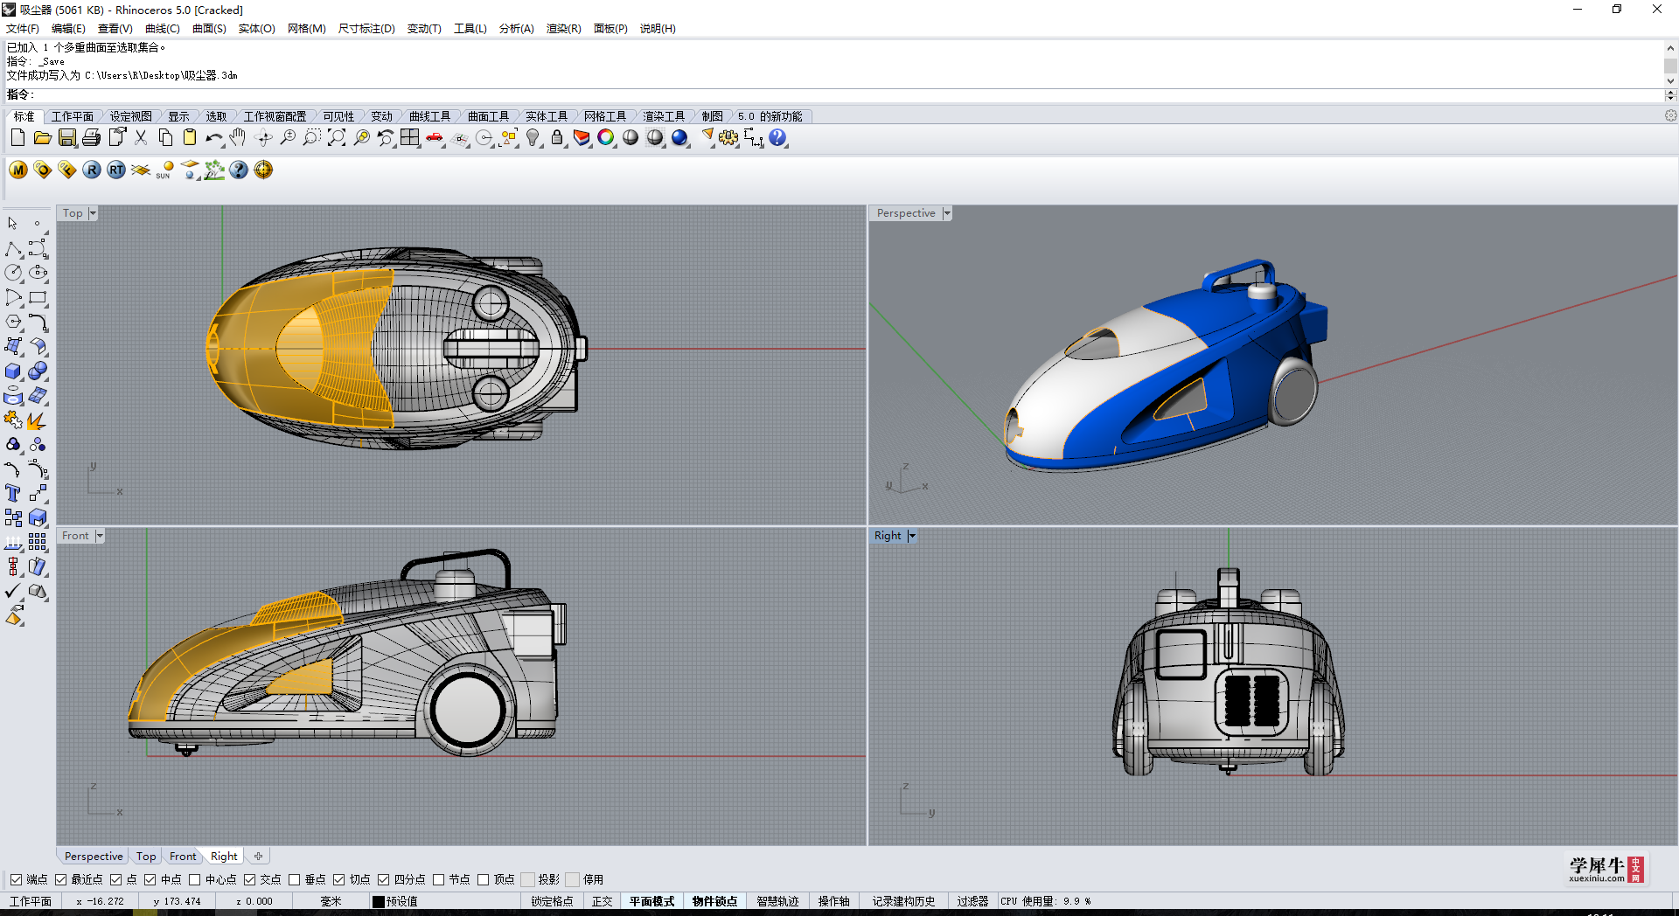Open the V-Ray material editor M icon
The width and height of the screenshot is (1679, 916).
(x=18, y=170)
